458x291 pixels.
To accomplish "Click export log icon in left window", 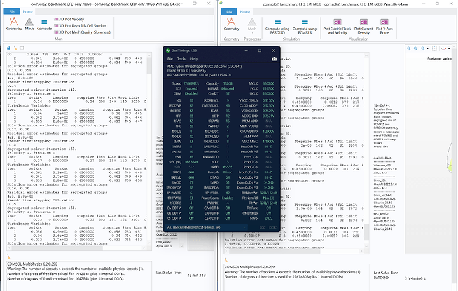I will pyautogui.click(x=22, y=48).
